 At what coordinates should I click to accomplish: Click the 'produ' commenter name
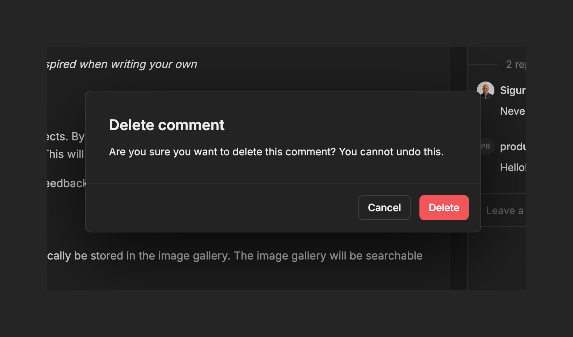(x=513, y=147)
